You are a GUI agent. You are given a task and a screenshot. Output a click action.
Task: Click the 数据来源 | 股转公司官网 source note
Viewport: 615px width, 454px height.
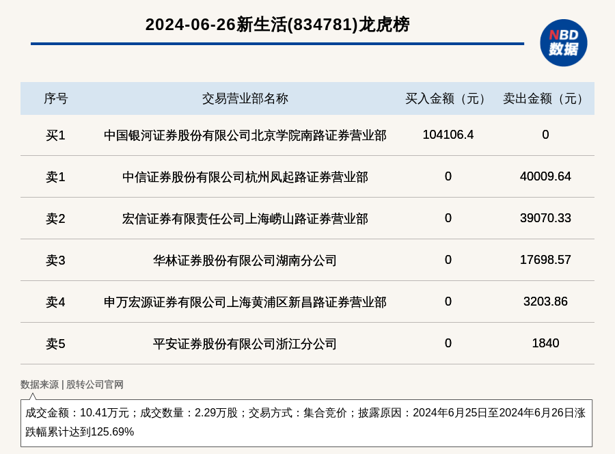click(72, 384)
